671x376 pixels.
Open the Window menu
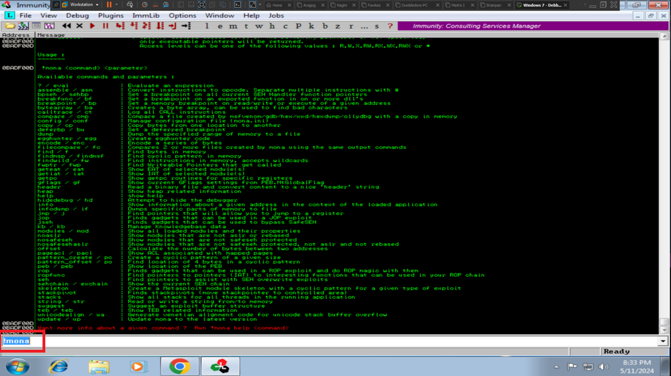220,16
